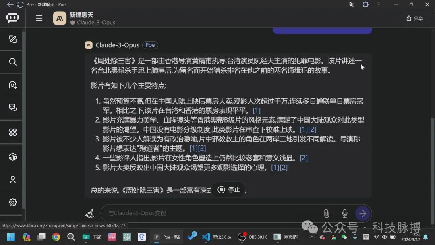435x245 pixels.
Task: Click the browser back arrow
Action: [x=10, y=4]
